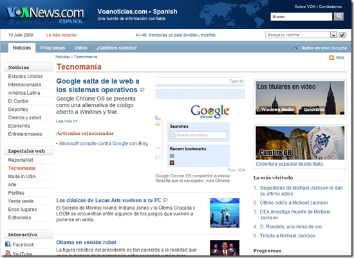354x258 pixels.
Task: Play headlines in Windows Media
Action: click(x=277, y=110)
